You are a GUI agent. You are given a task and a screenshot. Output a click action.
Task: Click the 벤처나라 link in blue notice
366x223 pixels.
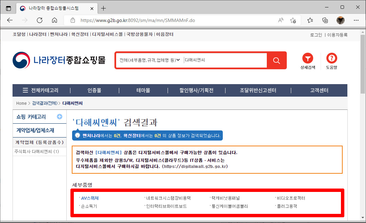click(x=91, y=135)
